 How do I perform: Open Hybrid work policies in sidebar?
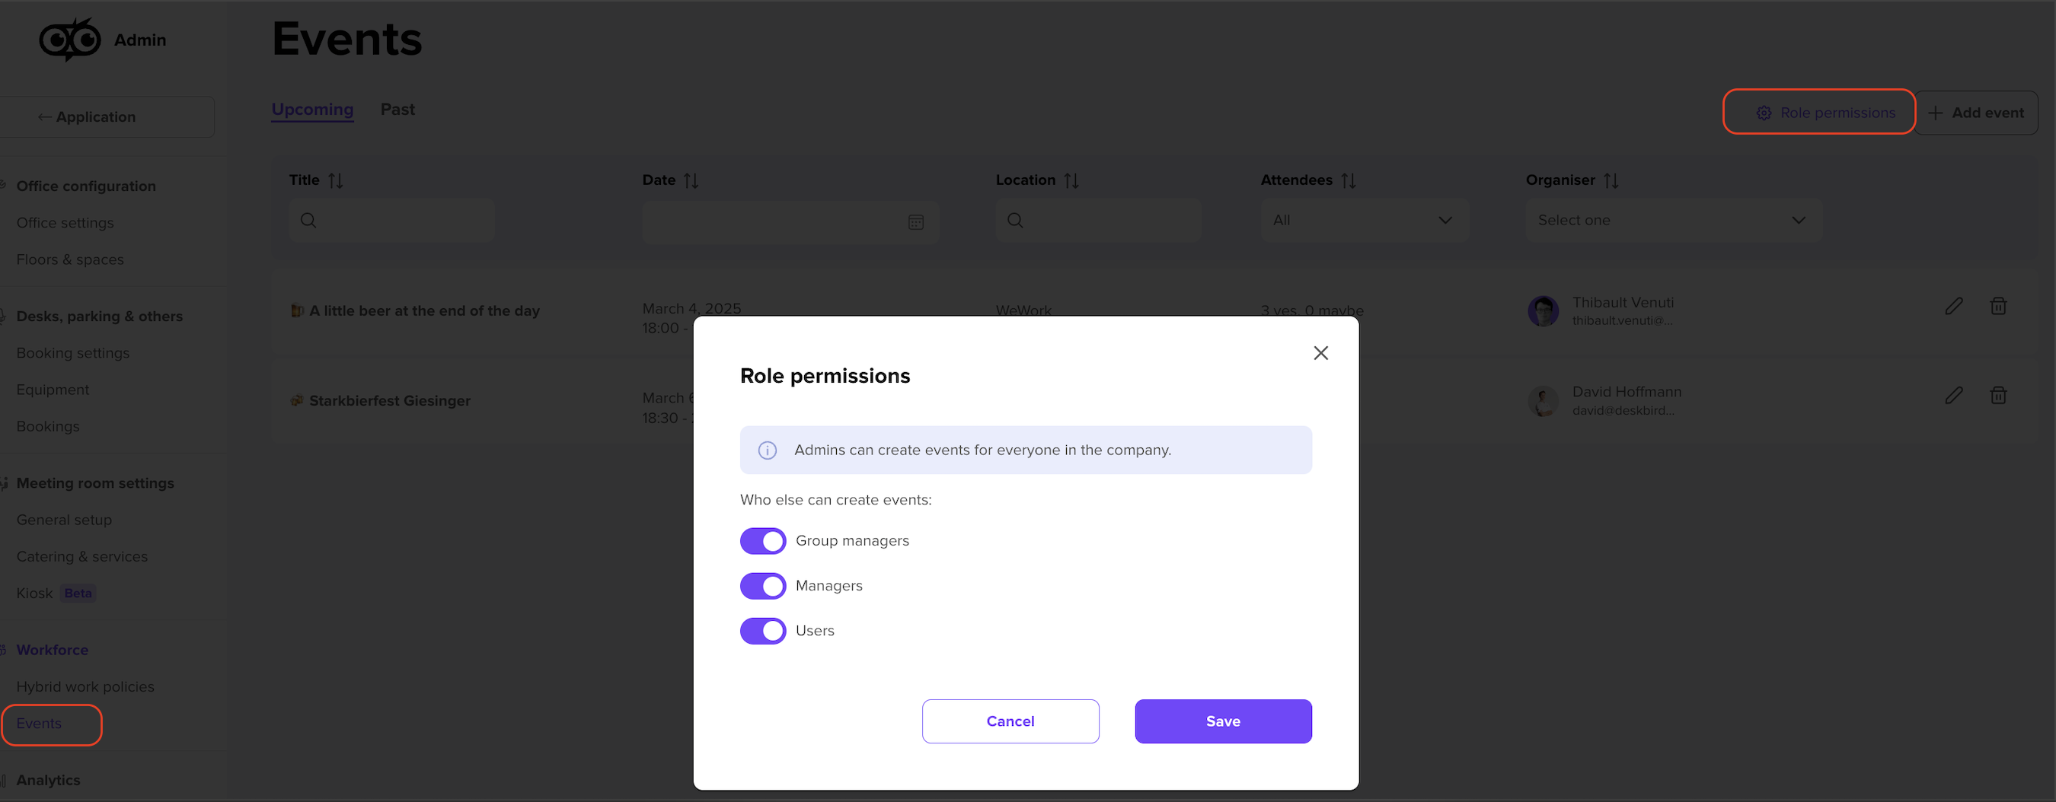85,686
